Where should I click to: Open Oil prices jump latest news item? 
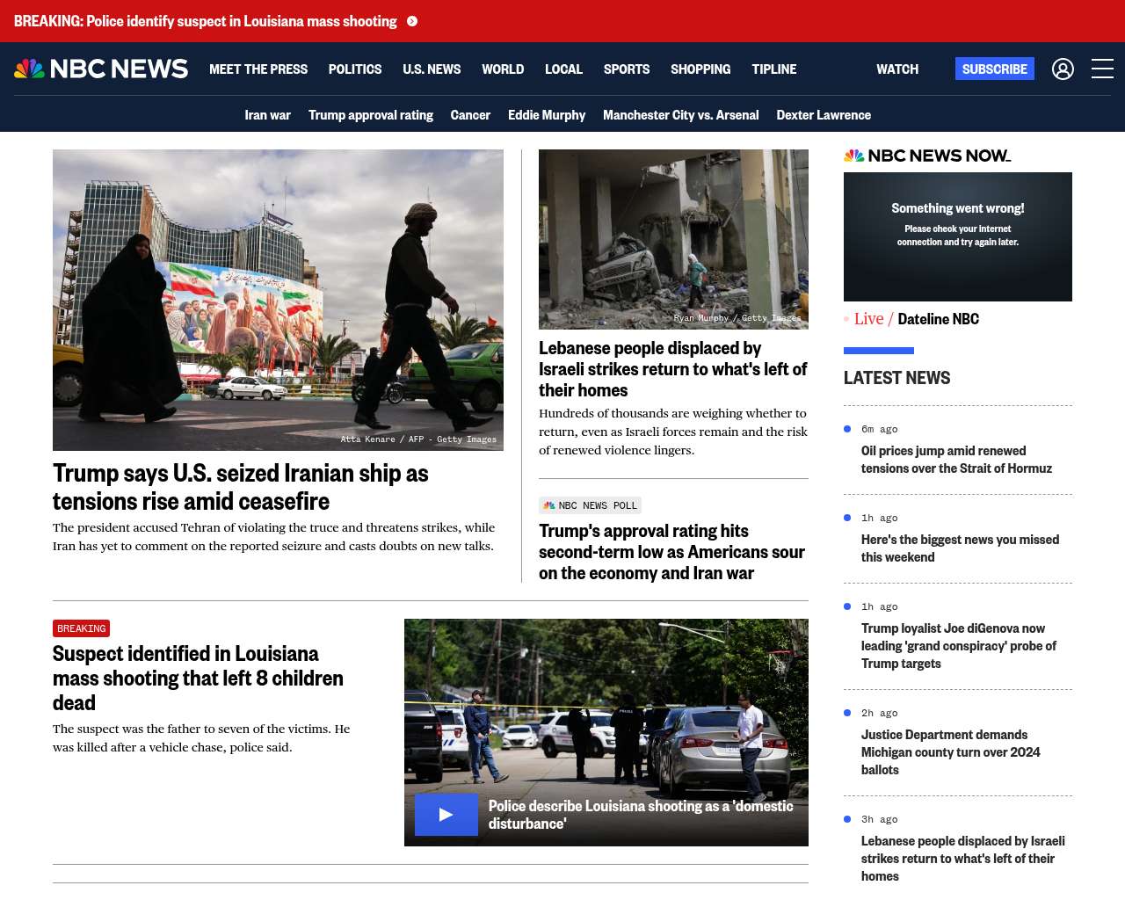(x=956, y=460)
